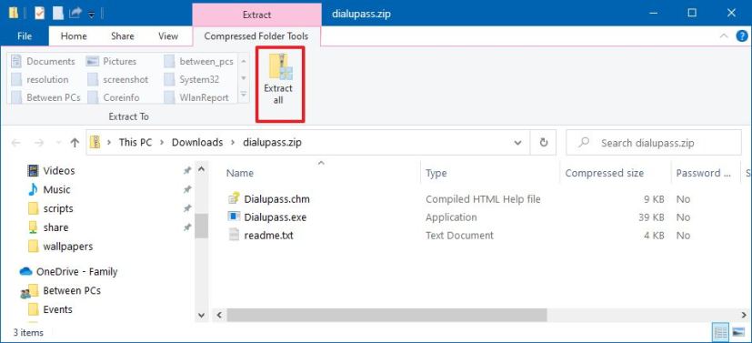The height and width of the screenshot is (343, 752).
Task: Go forward with the Forward arrow
Action: [x=39, y=143]
